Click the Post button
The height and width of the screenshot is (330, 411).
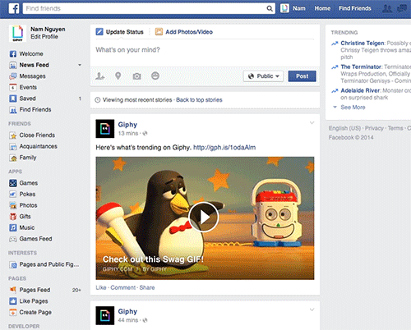tap(302, 76)
